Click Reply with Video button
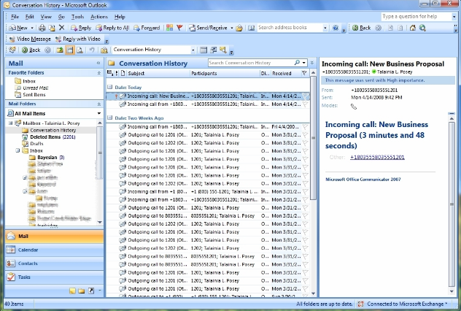Viewport: 461px width, 311px height. 78,39
